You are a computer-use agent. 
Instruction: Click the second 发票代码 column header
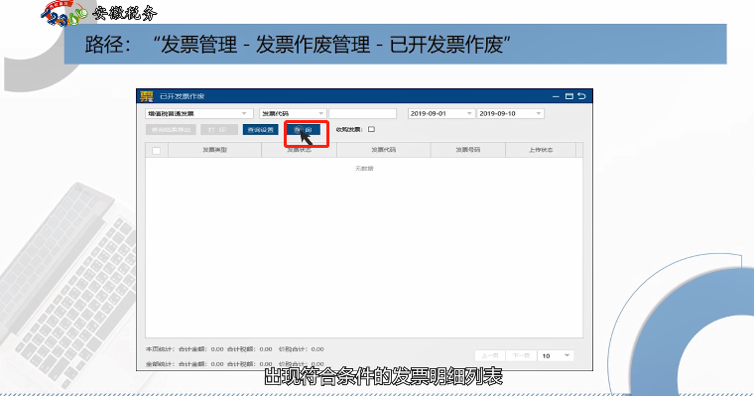384,150
